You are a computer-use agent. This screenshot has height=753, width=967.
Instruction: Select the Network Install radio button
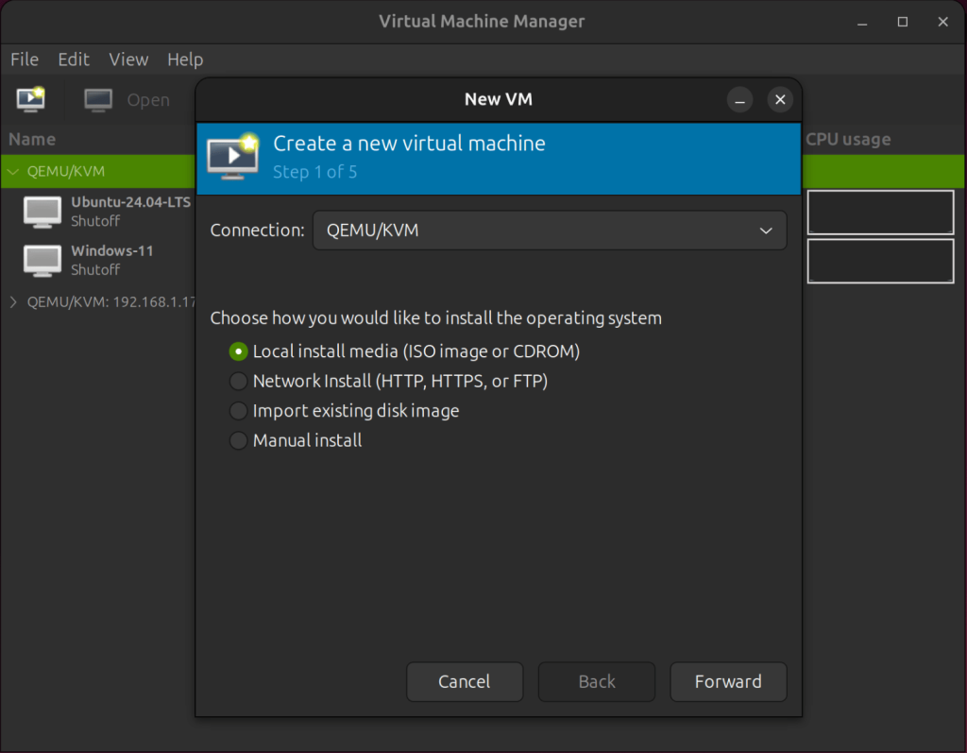pos(238,381)
